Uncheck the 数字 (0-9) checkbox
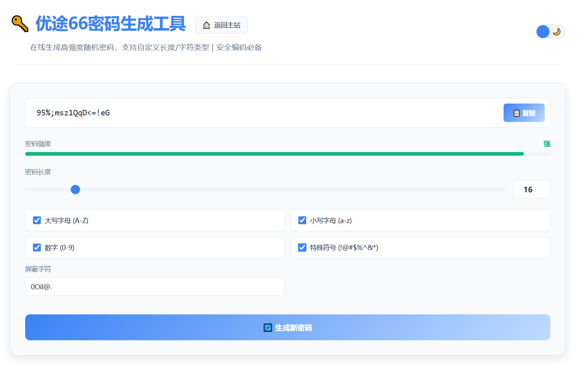 pyautogui.click(x=37, y=247)
